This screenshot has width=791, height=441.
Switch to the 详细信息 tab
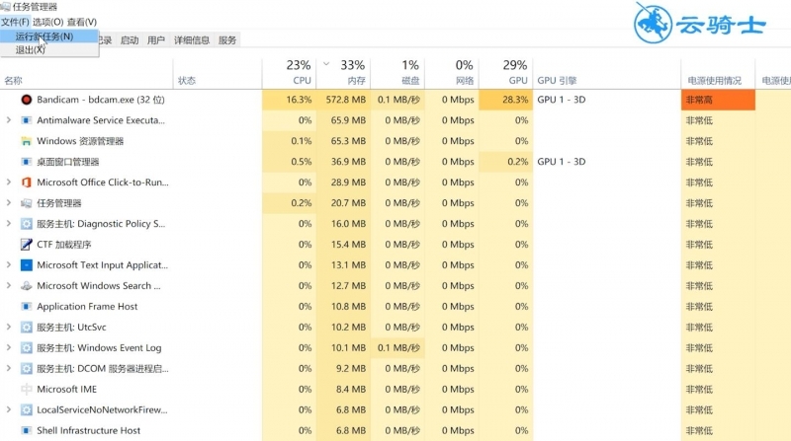[192, 40]
